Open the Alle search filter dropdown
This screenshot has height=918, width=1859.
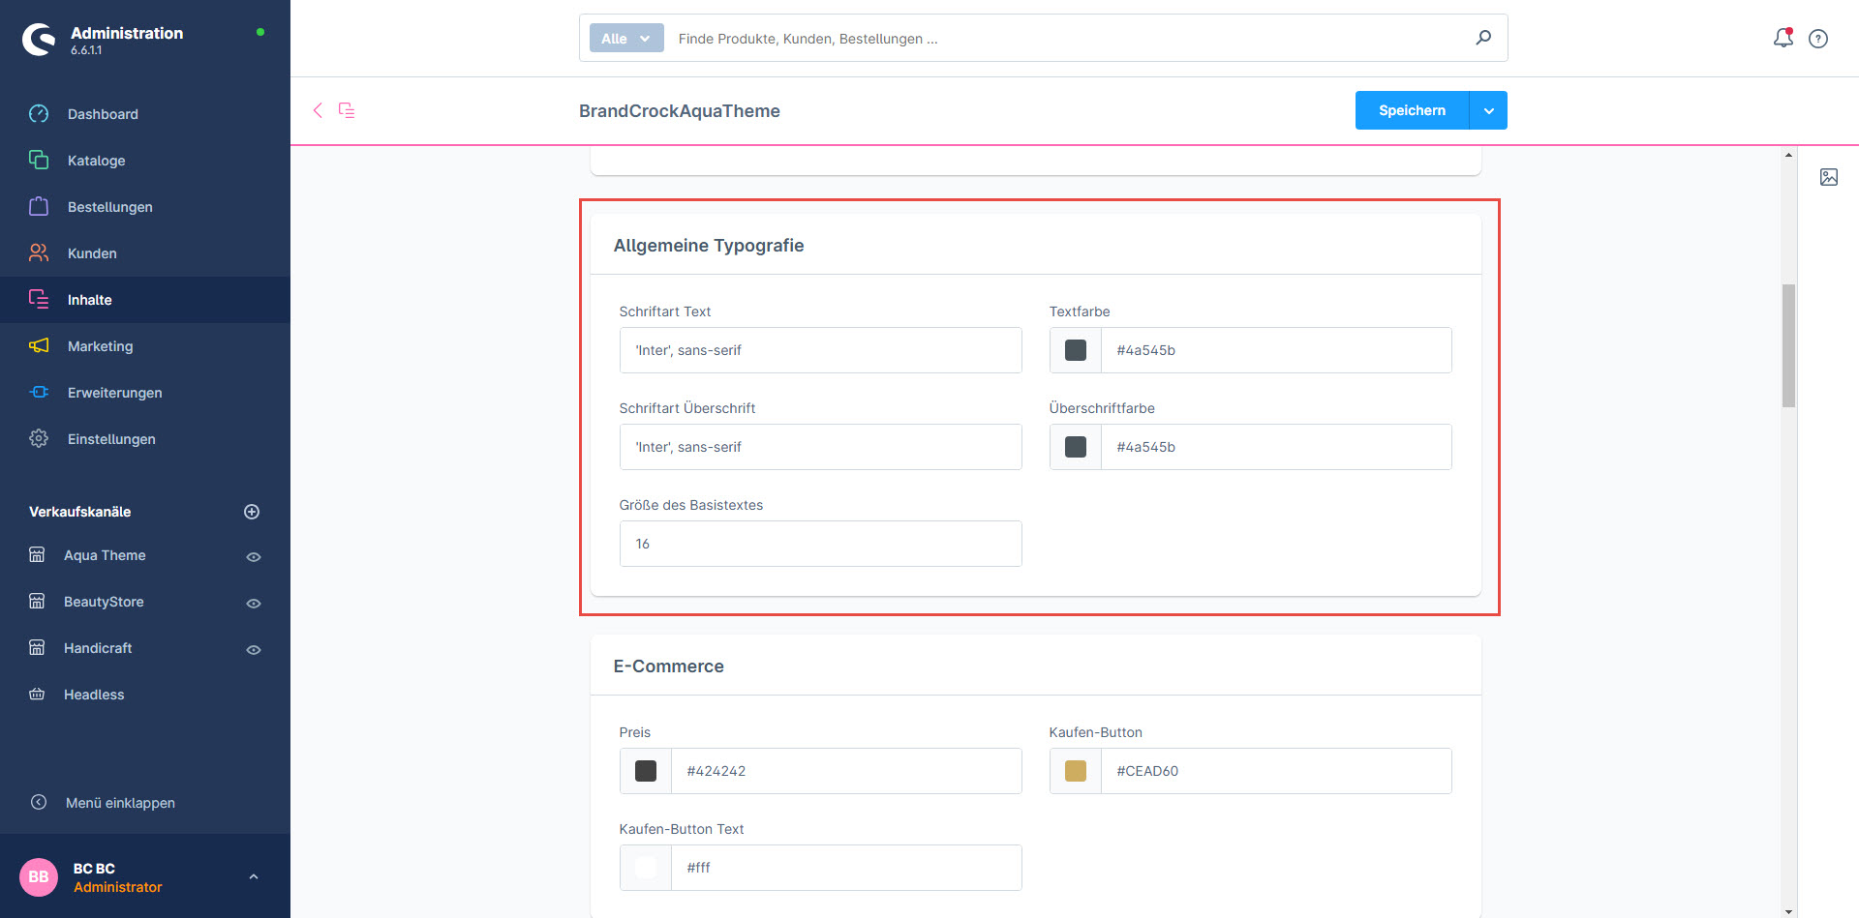tap(626, 39)
